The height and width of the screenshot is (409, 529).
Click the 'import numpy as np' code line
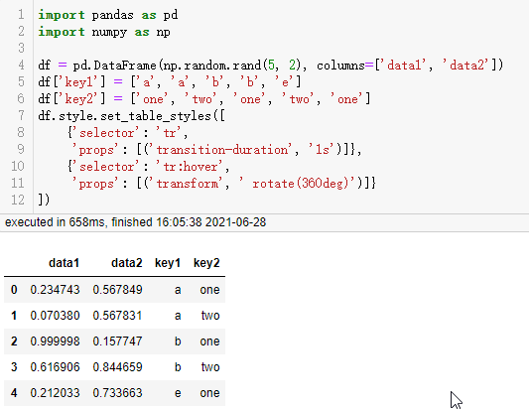click(104, 32)
